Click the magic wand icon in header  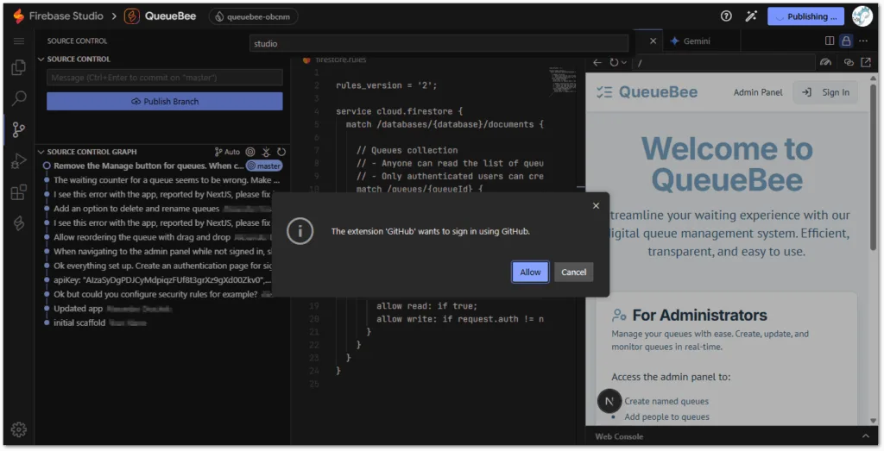click(751, 16)
